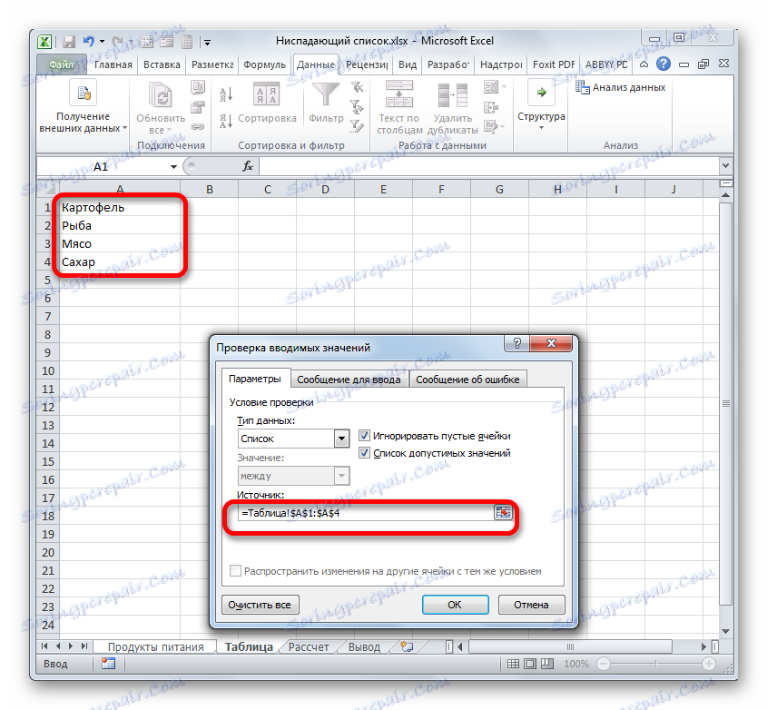Click Удалить дубликаты icon
The image size is (767, 710).
452,94
